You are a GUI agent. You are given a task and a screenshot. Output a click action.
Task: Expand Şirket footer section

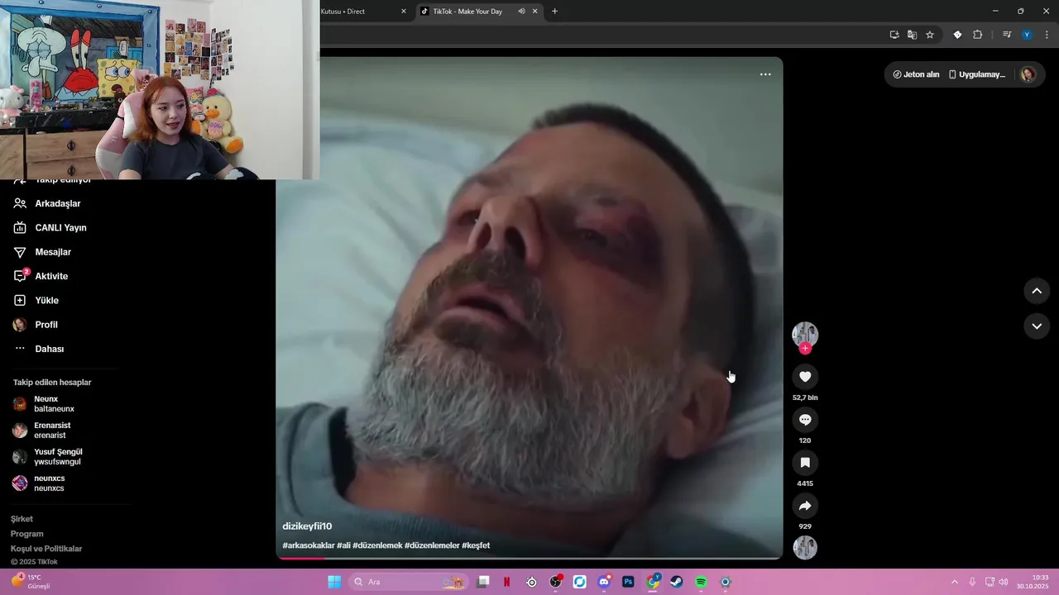[x=22, y=519]
